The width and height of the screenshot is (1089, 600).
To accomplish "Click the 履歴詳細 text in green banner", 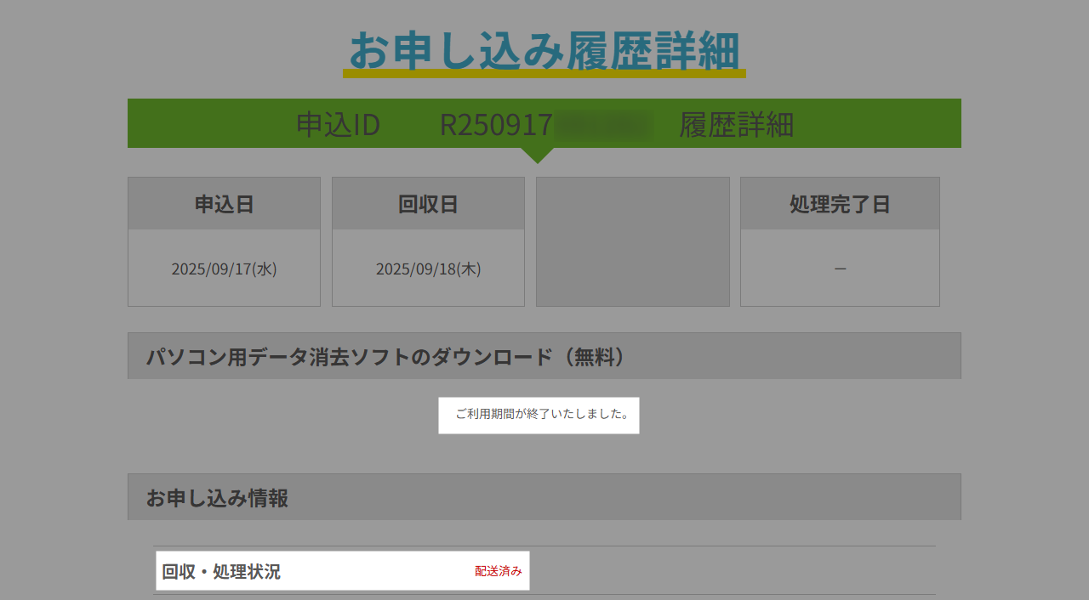I will [736, 125].
